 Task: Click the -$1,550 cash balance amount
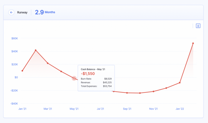[88, 74]
